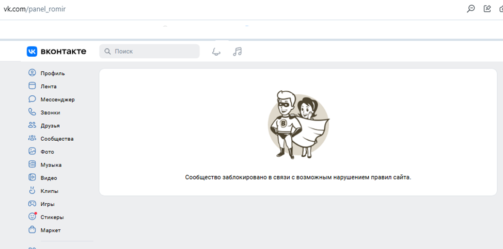
Task: Click the VK logo icon
Action: click(32, 51)
